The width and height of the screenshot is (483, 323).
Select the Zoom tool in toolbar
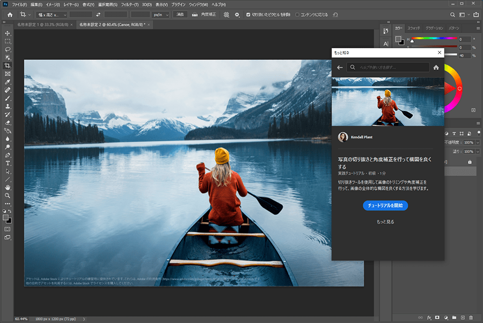8,196
